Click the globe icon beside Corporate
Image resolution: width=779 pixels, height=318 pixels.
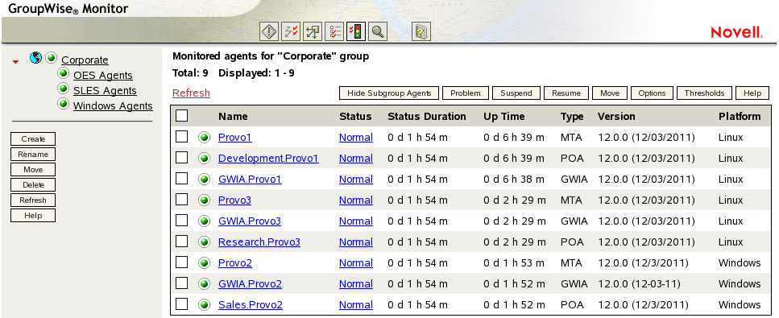(x=35, y=58)
